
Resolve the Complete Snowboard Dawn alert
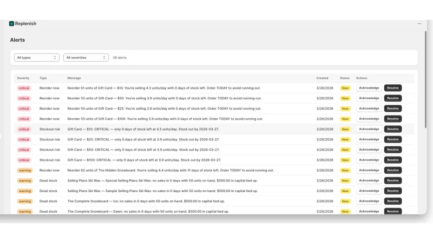(x=393, y=211)
